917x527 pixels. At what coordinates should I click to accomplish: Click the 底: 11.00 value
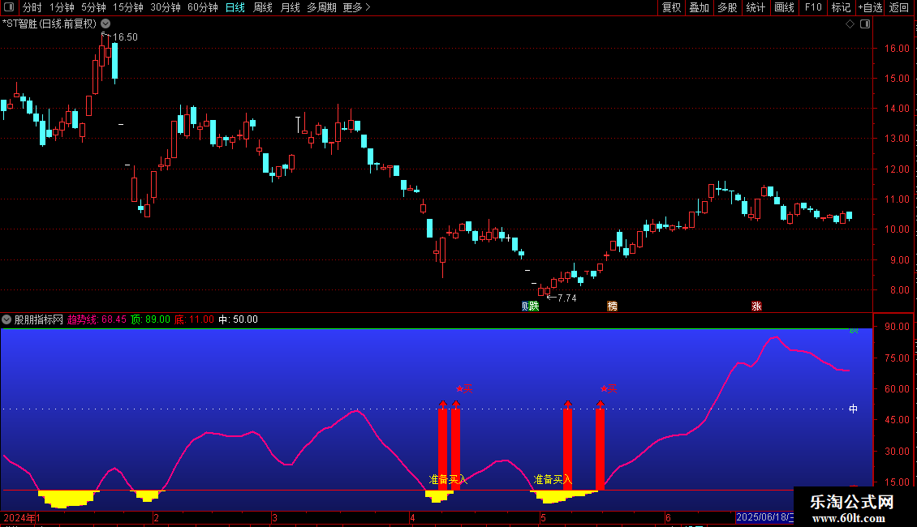pyautogui.click(x=194, y=319)
